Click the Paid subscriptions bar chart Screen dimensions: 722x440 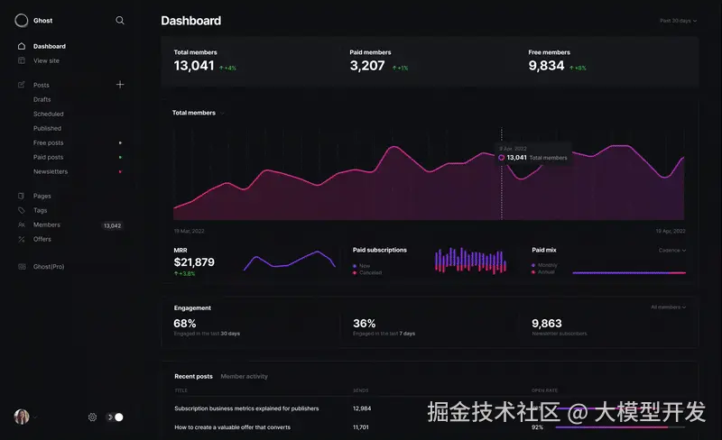coord(470,261)
